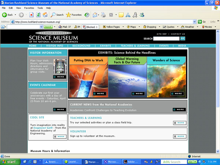Click the CONTACT US link in the header
The image size is (220, 165).
[x=178, y=34]
